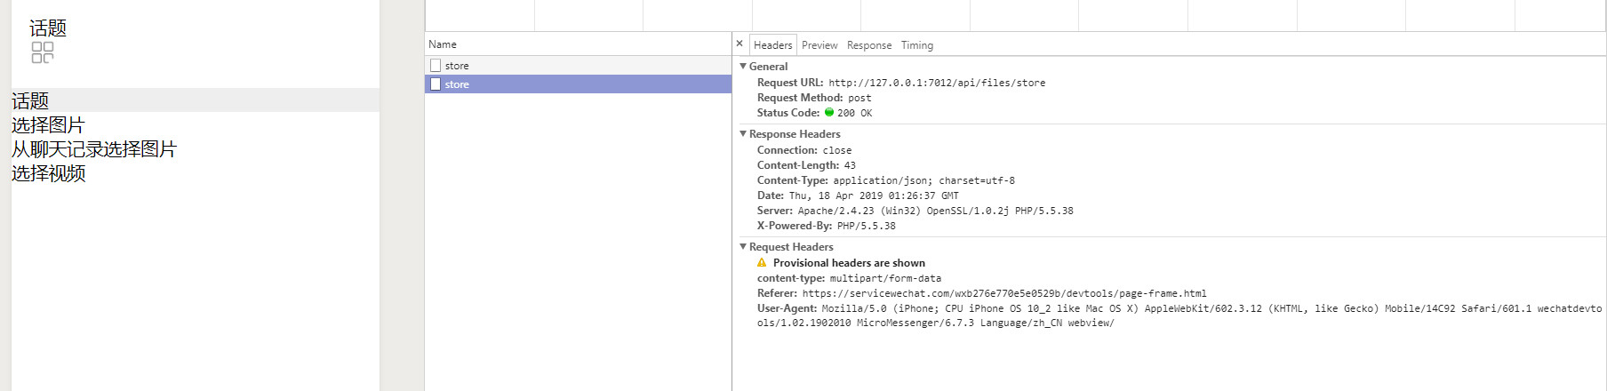Switch to the Preview tab

tap(819, 45)
